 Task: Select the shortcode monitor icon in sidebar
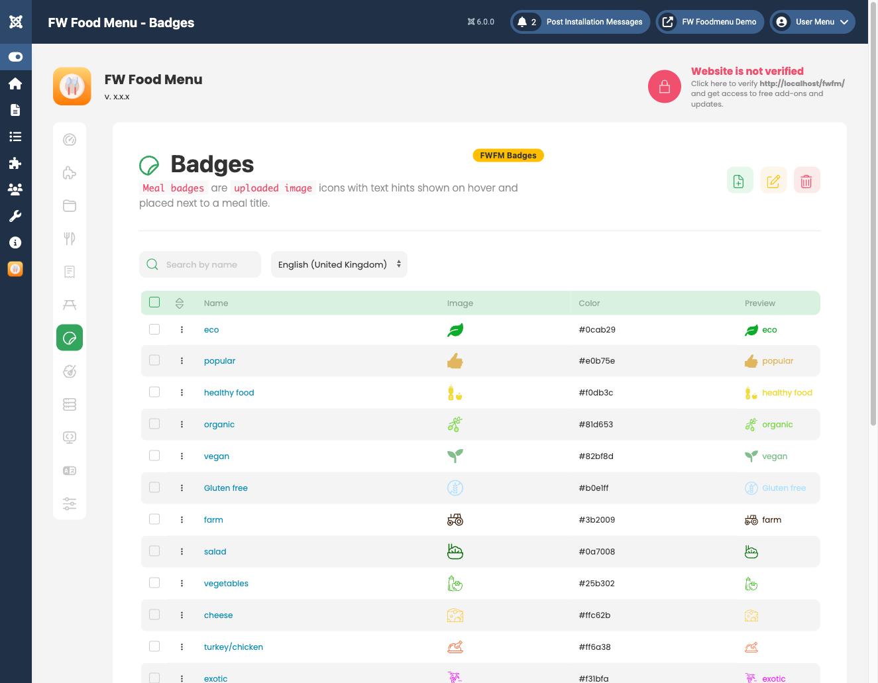70,437
